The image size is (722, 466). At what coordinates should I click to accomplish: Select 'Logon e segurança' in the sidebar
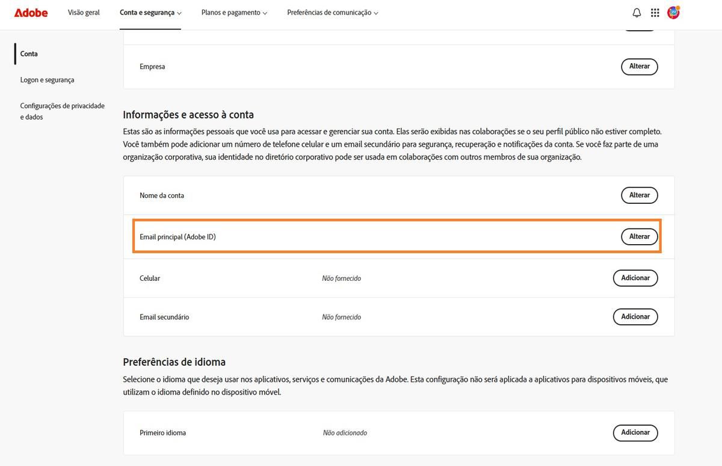pyautogui.click(x=47, y=79)
